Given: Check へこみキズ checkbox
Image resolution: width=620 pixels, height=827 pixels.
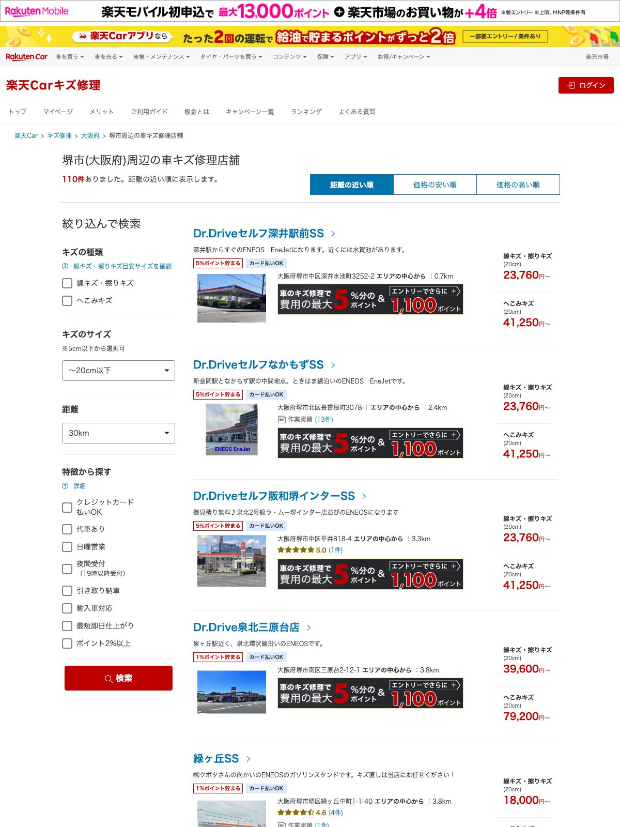Looking at the screenshot, I should tap(67, 301).
